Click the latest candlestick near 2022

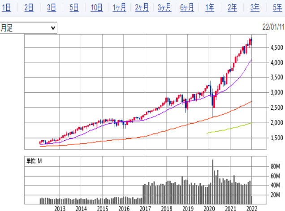251,41
